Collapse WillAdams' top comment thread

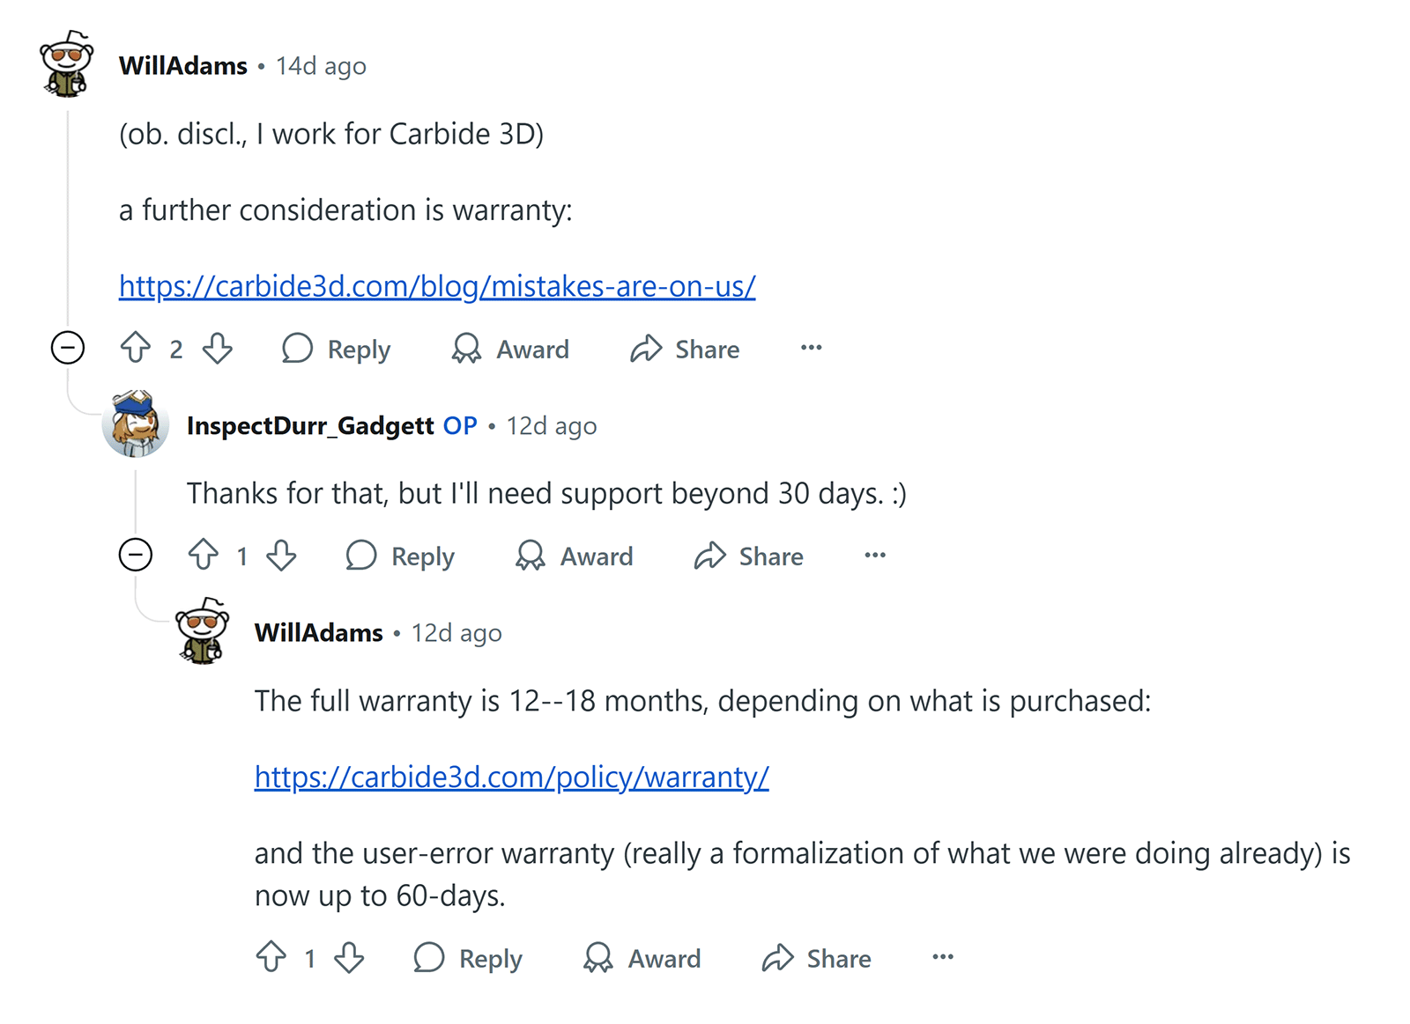[x=69, y=347]
